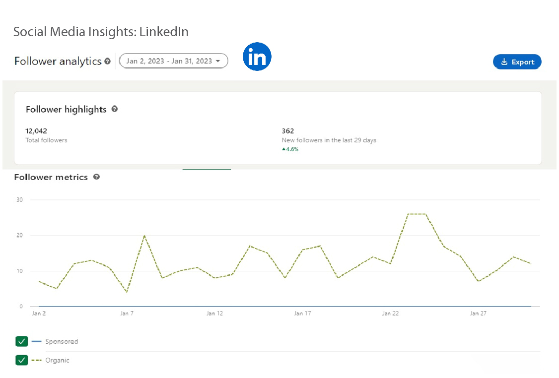Screen dimensions: 559x378
Task: Open the Jan 2 - Jan 31 date range dropdown
Action: [x=173, y=61]
